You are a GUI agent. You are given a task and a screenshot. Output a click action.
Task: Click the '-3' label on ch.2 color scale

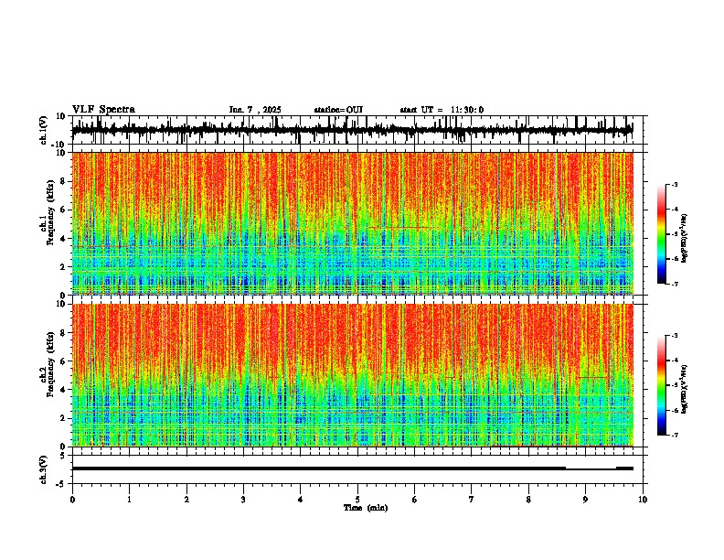click(x=675, y=336)
